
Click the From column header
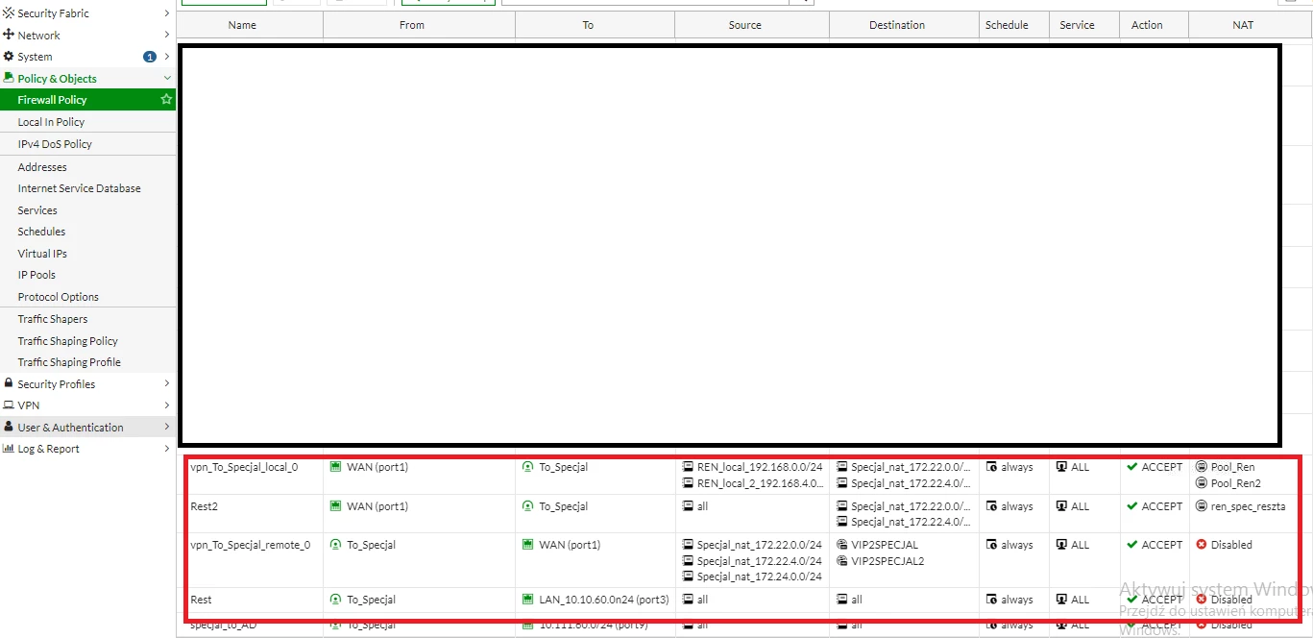419,25
